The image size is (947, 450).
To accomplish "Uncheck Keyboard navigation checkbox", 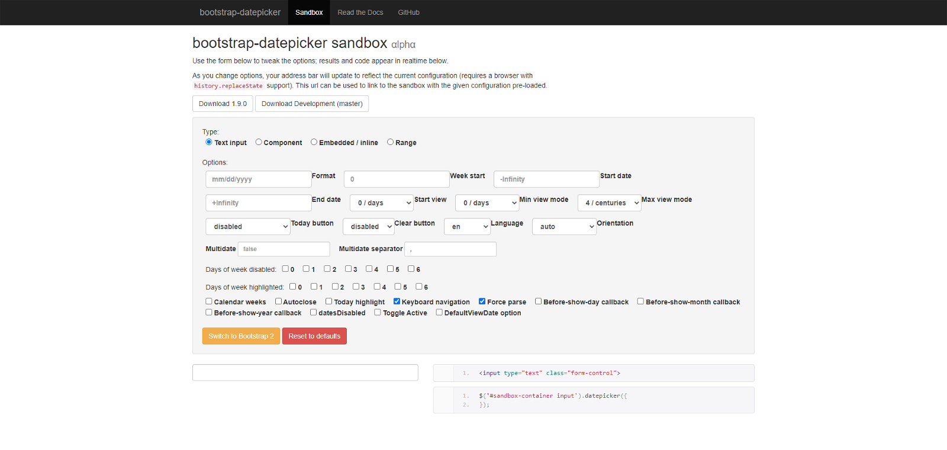I will point(397,301).
